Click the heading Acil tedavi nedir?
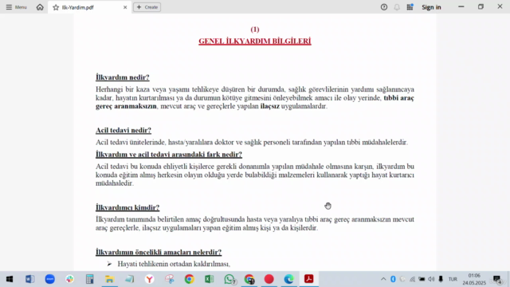Screen dimensions: 510x287 click(x=124, y=130)
